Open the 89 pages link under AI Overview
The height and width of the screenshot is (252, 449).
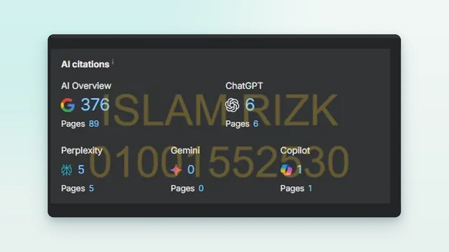[94, 124]
